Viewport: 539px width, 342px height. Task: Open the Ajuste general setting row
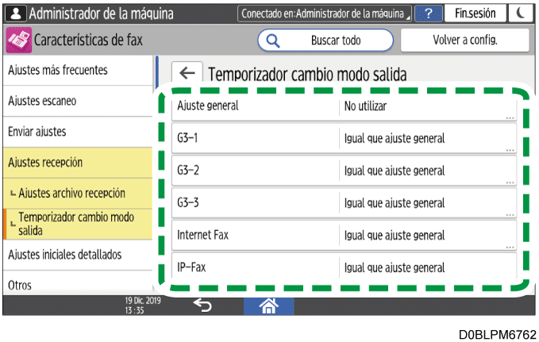click(x=344, y=105)
